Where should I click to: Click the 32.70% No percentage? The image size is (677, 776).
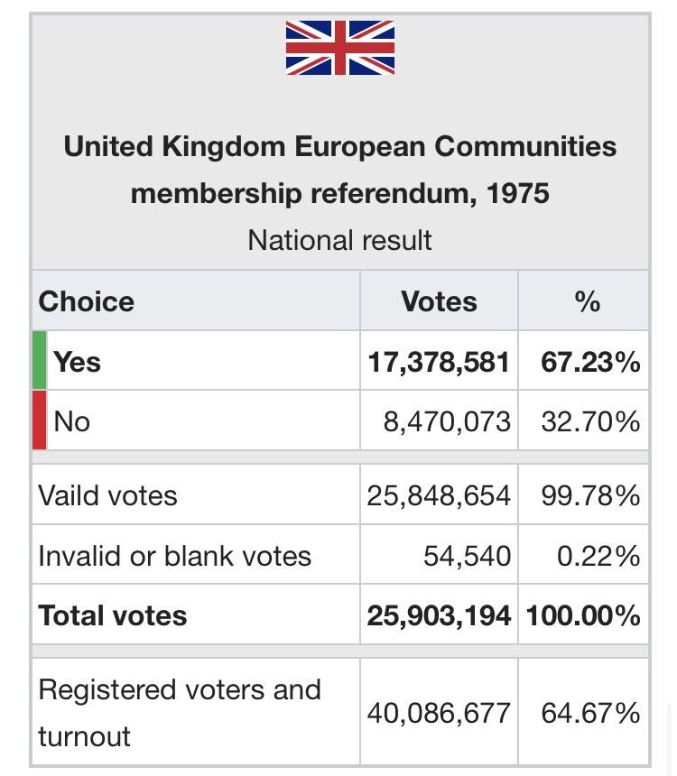pyautogui.click(x=591, y=421)
